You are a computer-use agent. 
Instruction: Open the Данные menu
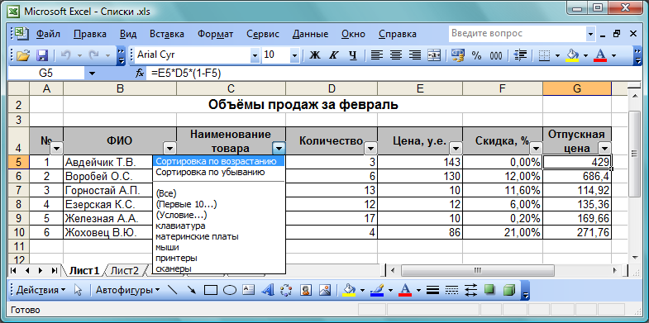(x=310, y=34)
